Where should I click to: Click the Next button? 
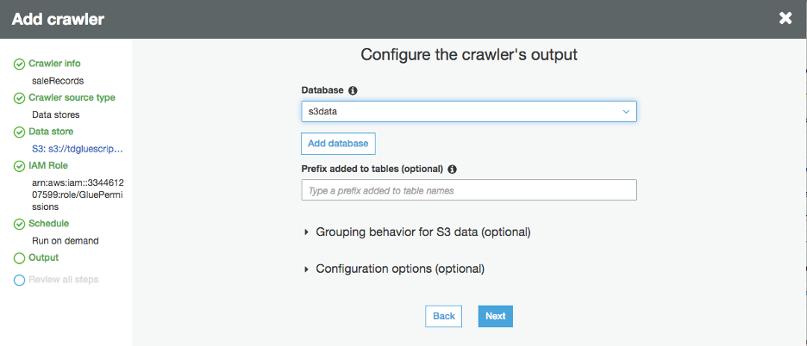495,316
